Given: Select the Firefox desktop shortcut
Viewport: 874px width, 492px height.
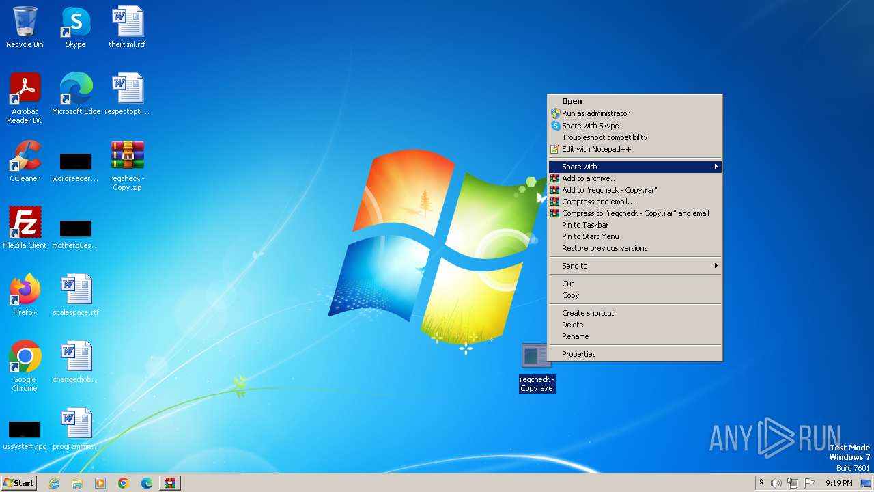Looking at the screenshot, I should point(25,295).
